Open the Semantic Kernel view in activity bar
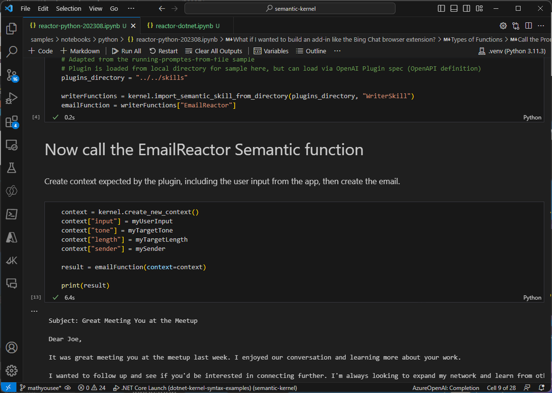This screenshot has width=552, height=393. [x=11, y=260]
